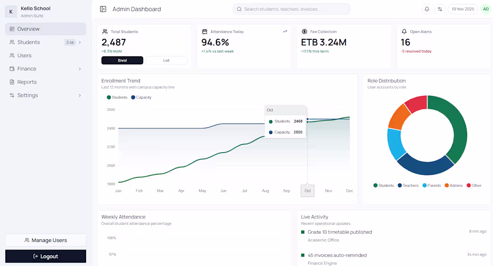
Task: Open the notifications bell
Action: click(427, 9)
